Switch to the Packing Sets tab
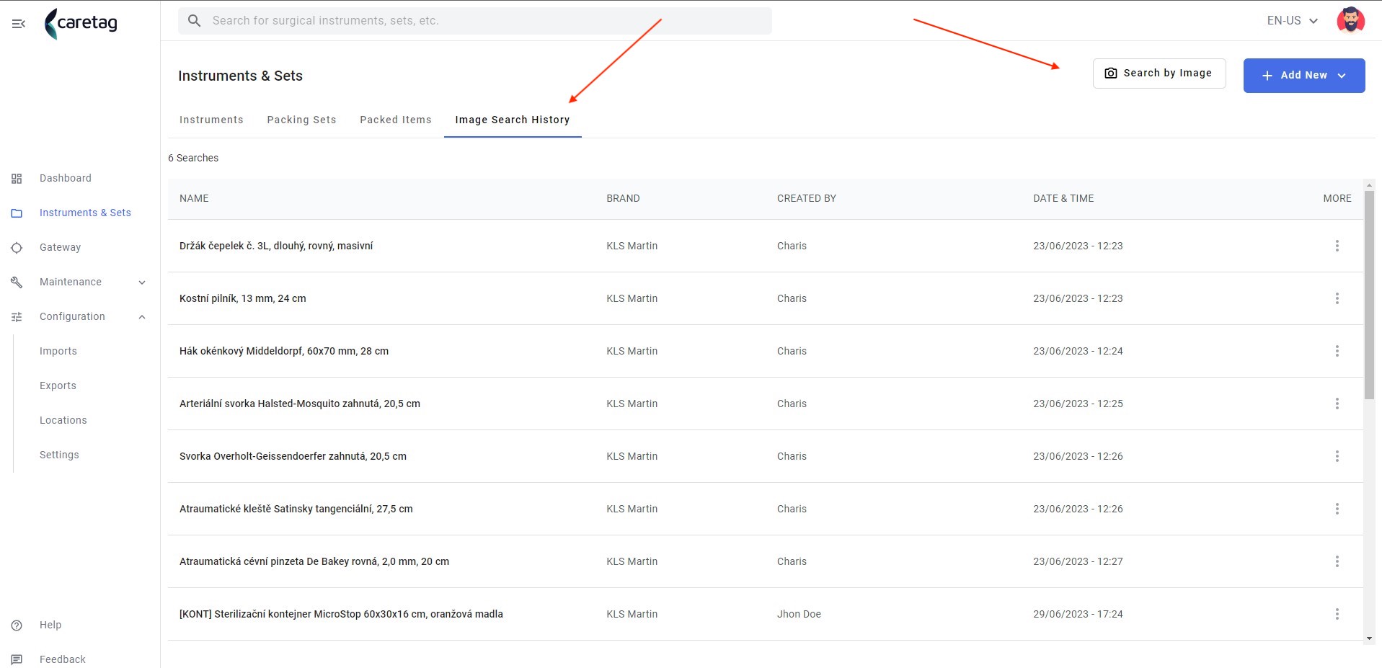The width and height of the screenshot is (1382, 668). (301, 120)
